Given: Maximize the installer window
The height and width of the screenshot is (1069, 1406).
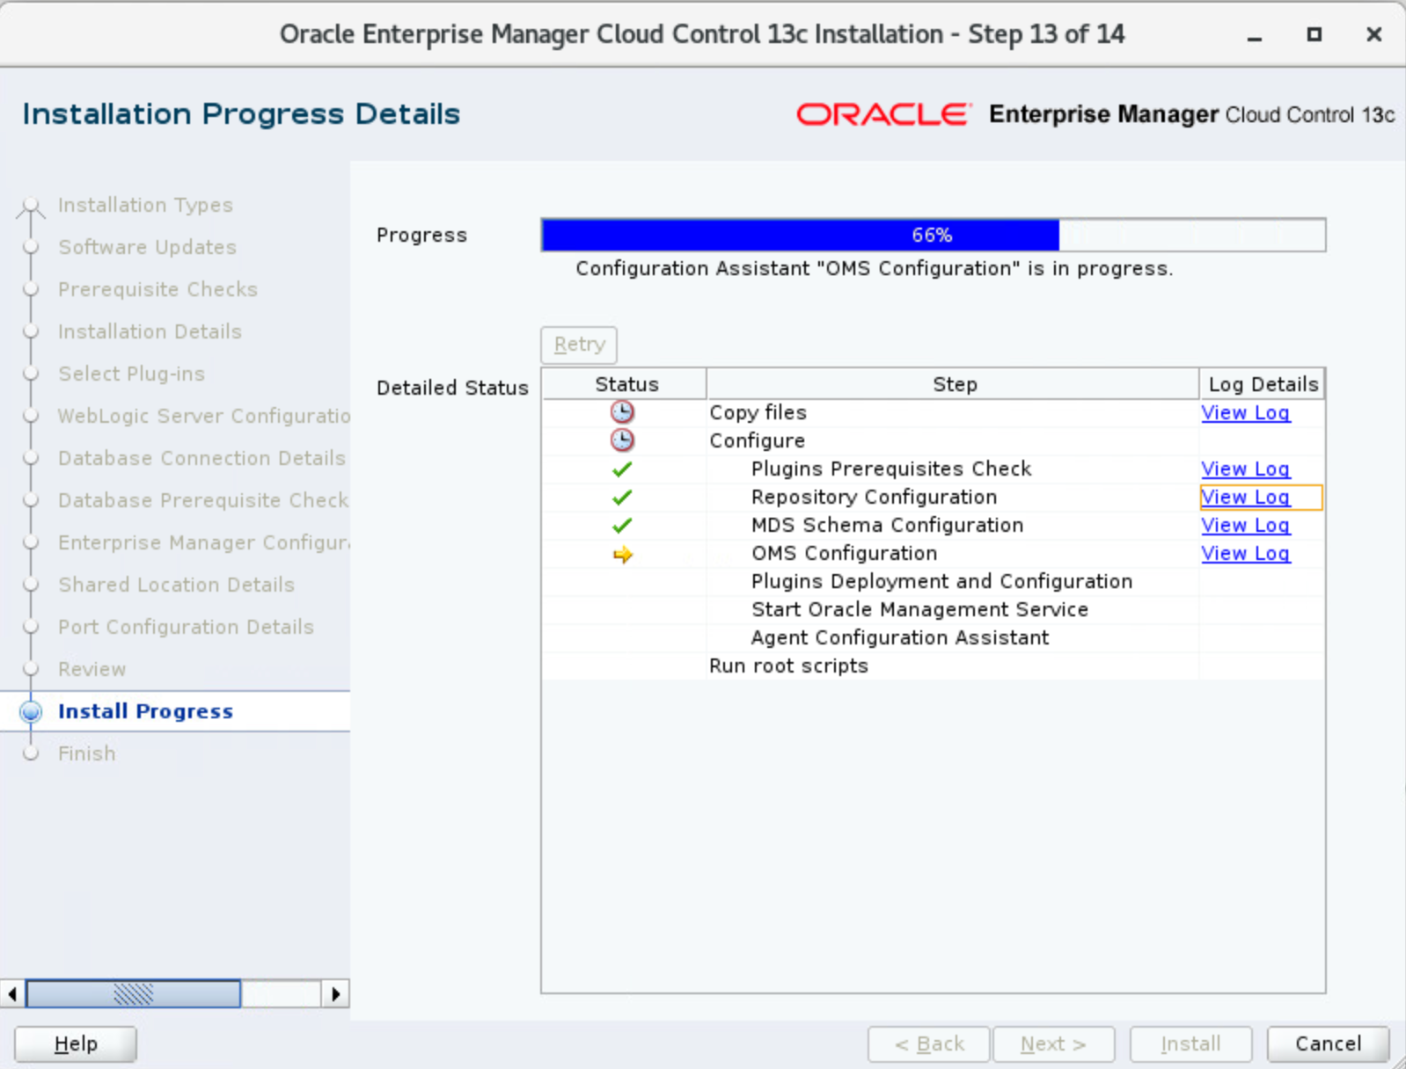Looking at the screenshot, I should 1314,34.
